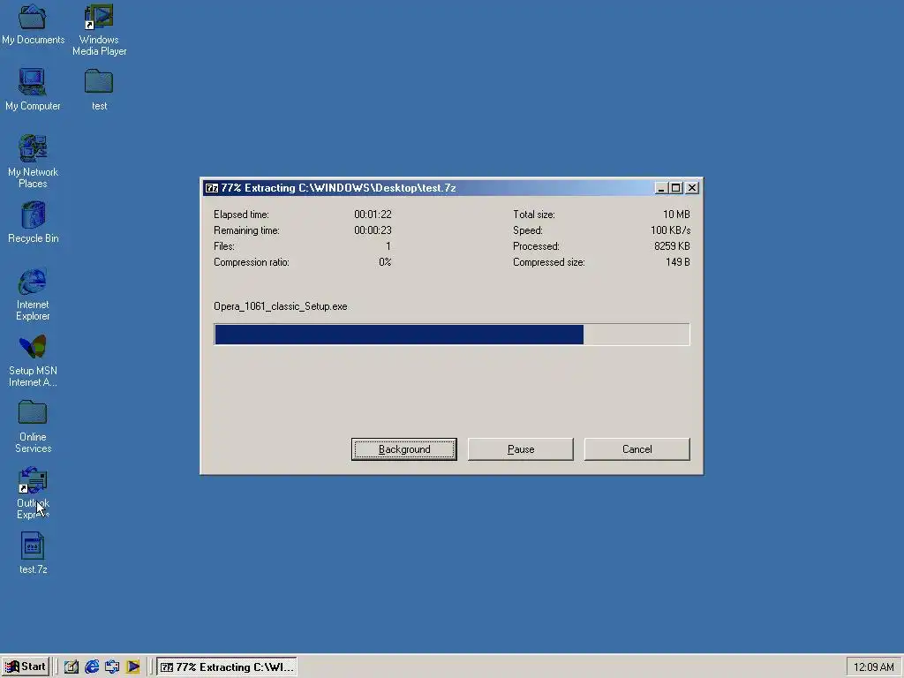
Task: Click the Total size value 10 MB
Action: (x=676, y=215)
